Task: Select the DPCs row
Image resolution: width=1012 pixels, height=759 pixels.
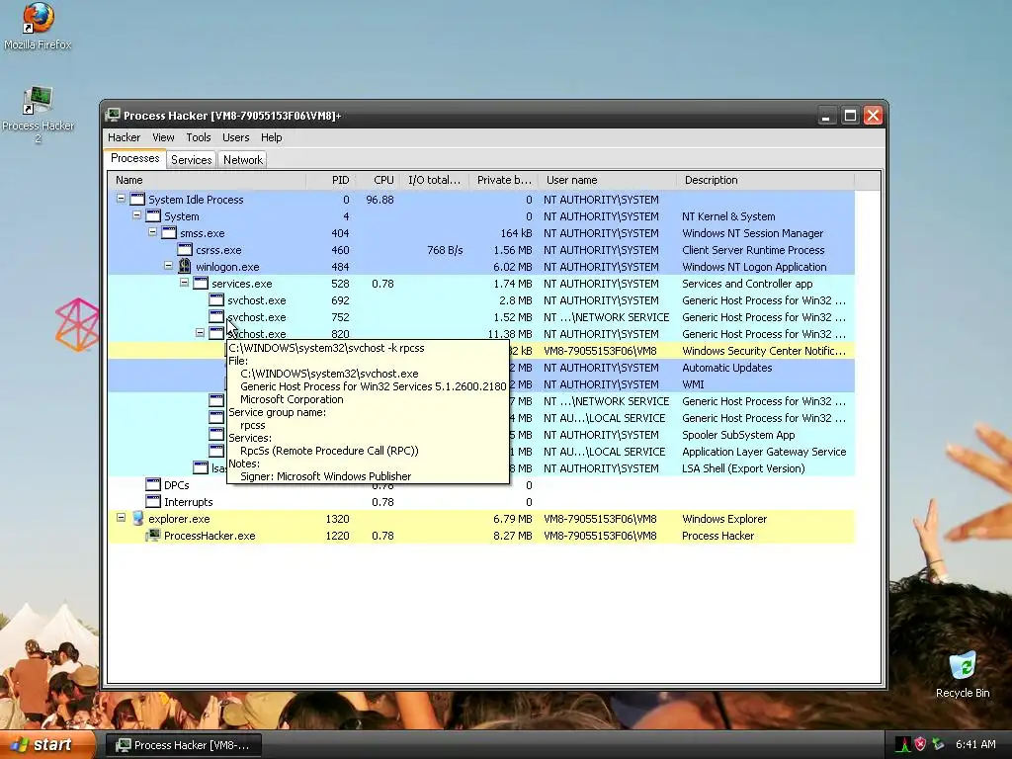Action: click(481, 484)
